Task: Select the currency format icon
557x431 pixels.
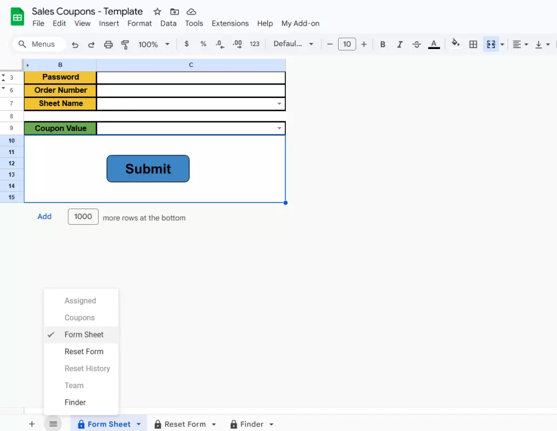Action: pos(186,44)
